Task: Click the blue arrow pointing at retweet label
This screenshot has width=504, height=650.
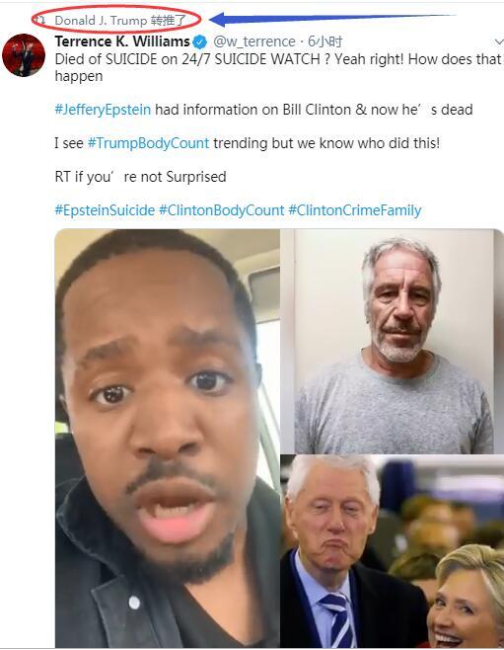Action: [x=331, y=19]
